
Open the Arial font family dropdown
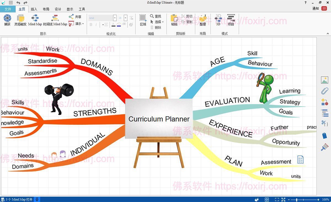(115, 18)
